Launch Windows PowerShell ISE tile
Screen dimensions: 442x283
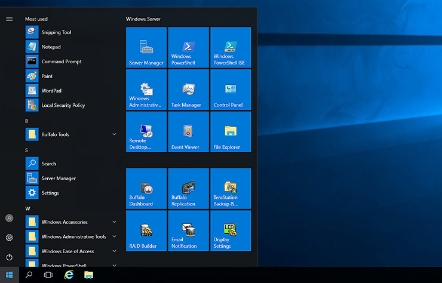(231, 47)
